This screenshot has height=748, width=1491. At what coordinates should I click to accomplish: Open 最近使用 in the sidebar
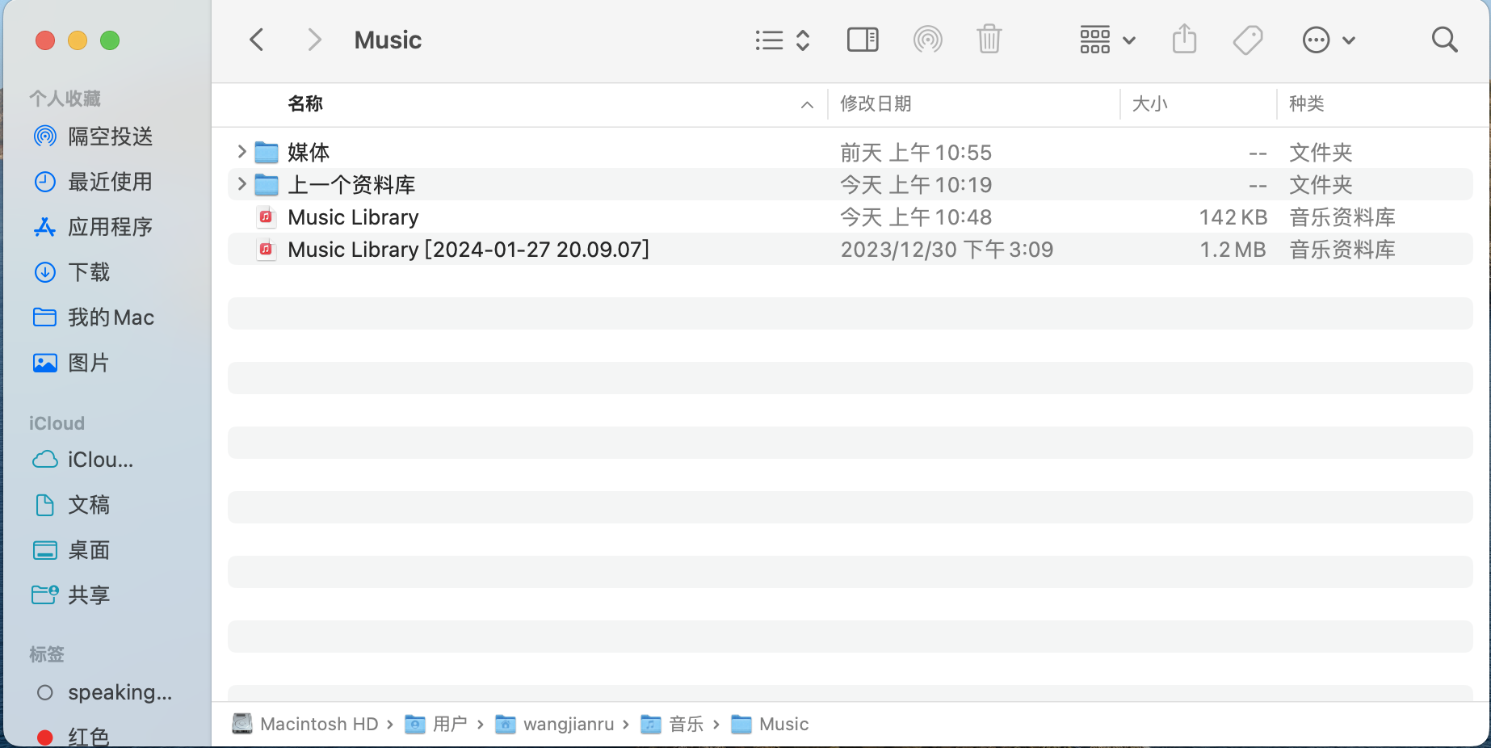click(110, 181)
